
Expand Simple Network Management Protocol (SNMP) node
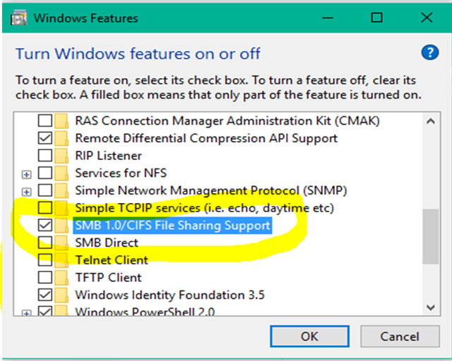[x=27, y=191]
